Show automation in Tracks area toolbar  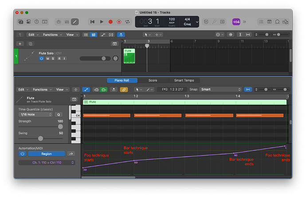(103, 35)
